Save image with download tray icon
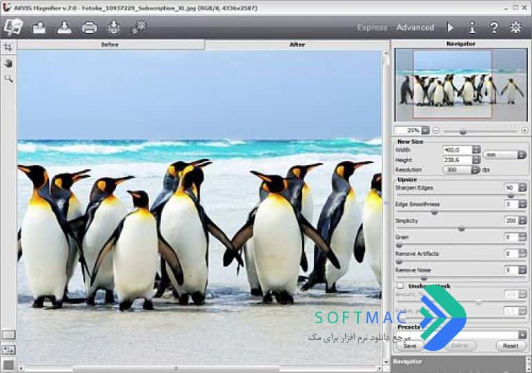The width and height of the screenshot is (532, 373). [64, 28]
